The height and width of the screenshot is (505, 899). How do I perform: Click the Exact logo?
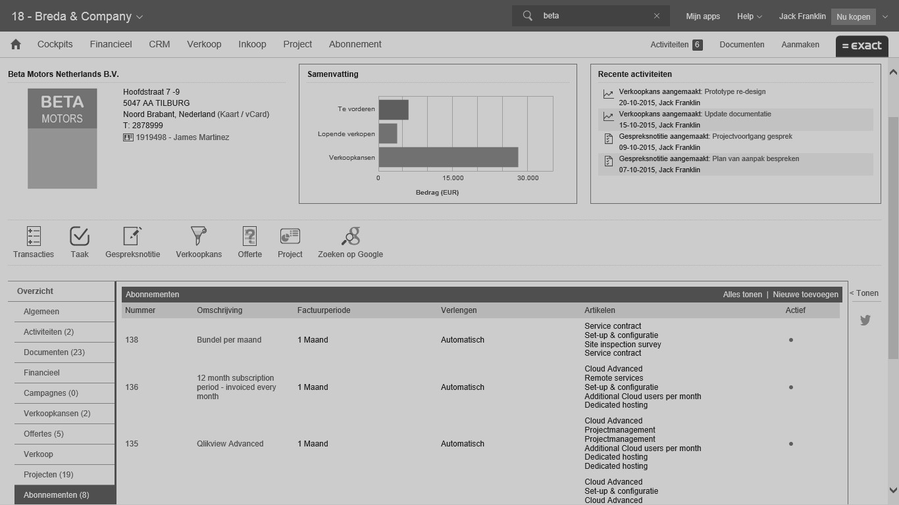tap(861, 46)
